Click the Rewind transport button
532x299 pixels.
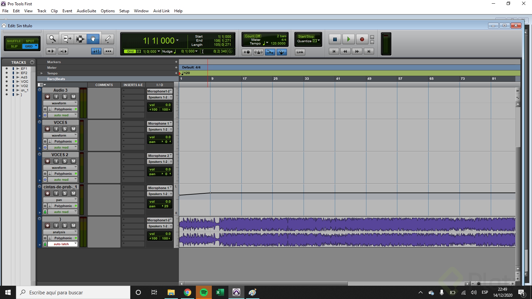click(345, 51)
